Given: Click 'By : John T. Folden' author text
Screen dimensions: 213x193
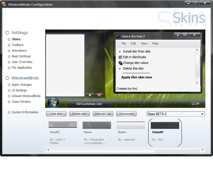Looking at the screenshot, I should 58,141.
